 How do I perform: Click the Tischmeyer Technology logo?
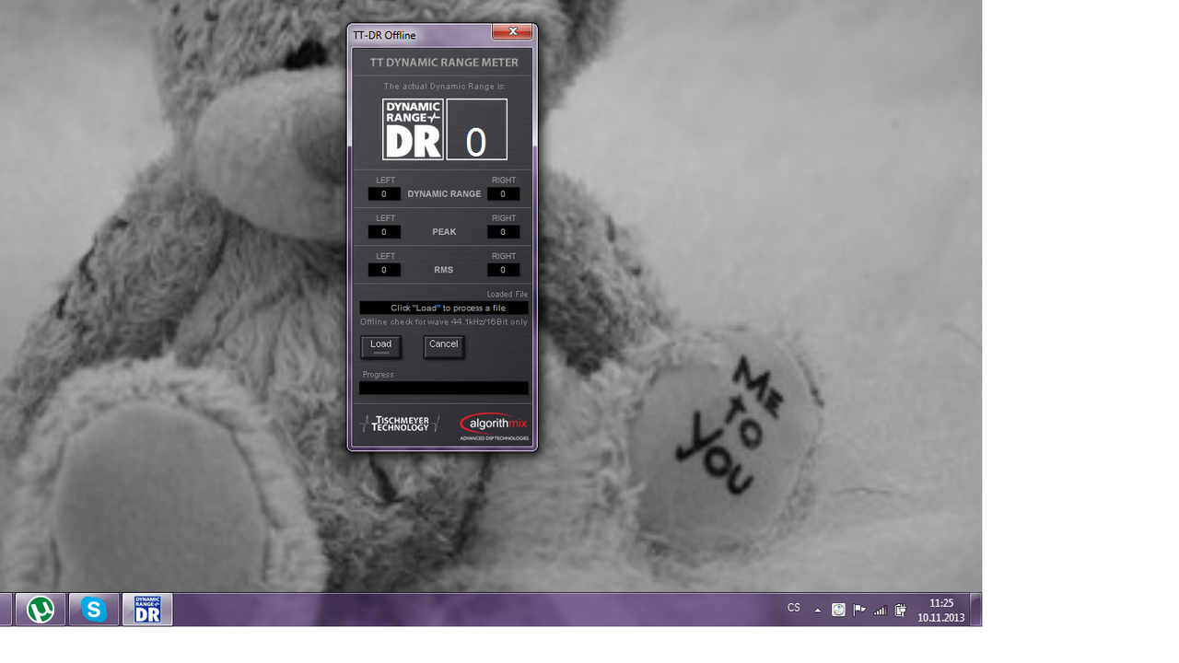[x=400, y=424]
